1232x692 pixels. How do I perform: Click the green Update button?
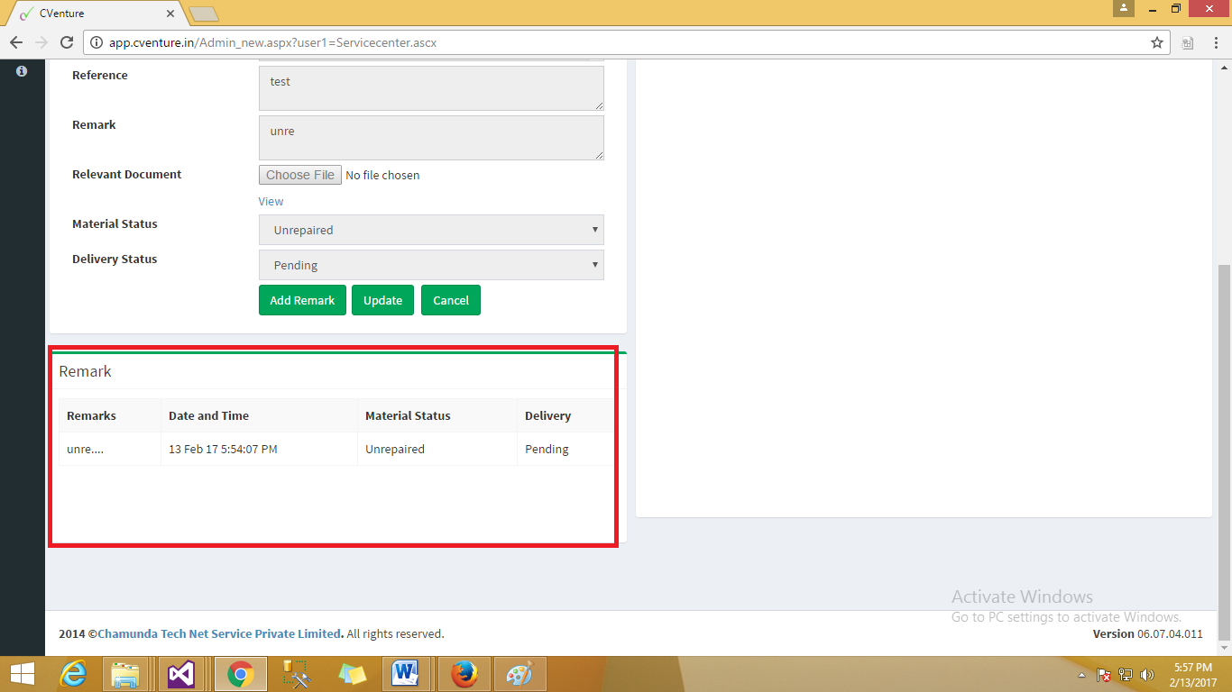tap(382, 300)
